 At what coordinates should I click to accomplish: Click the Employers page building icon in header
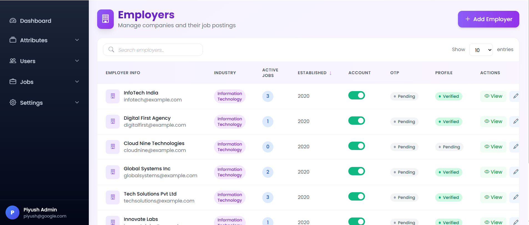click(105, 19)
